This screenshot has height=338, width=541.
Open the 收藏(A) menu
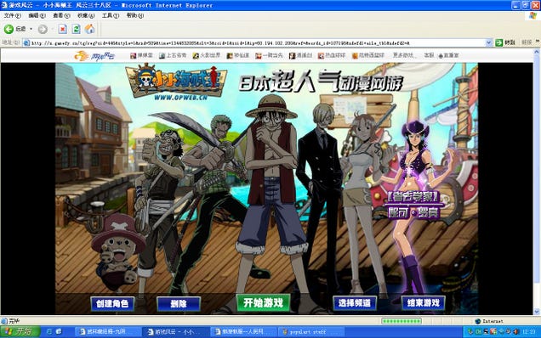86,16
